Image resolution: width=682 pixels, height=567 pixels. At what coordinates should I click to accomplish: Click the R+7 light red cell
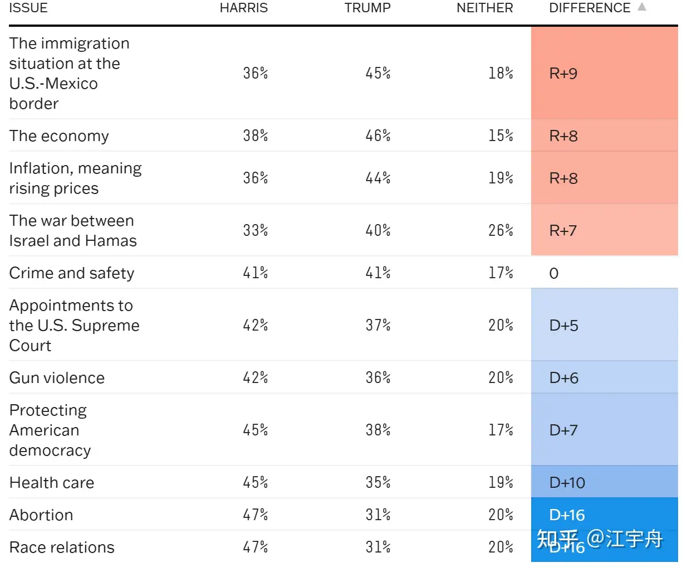pyautogui.click(x=604, y=230)
